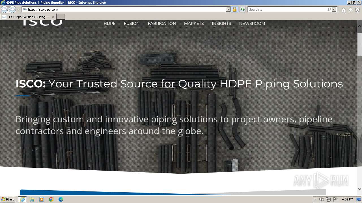Open Favorites star icon
The height and width of the screenshot is (203, 362).
tap(350, 10)
